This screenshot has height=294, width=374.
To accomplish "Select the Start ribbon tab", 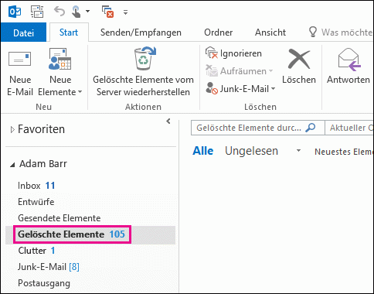I will point(69,32).
